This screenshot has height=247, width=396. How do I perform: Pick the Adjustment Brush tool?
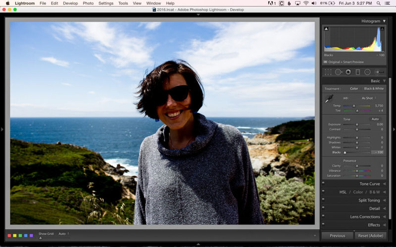pyautogui.click(x=379, y=72)
